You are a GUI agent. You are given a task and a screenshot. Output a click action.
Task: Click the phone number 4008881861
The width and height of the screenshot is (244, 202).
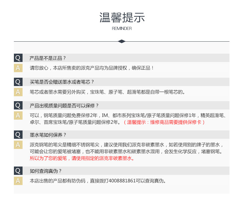coord(122,181)
